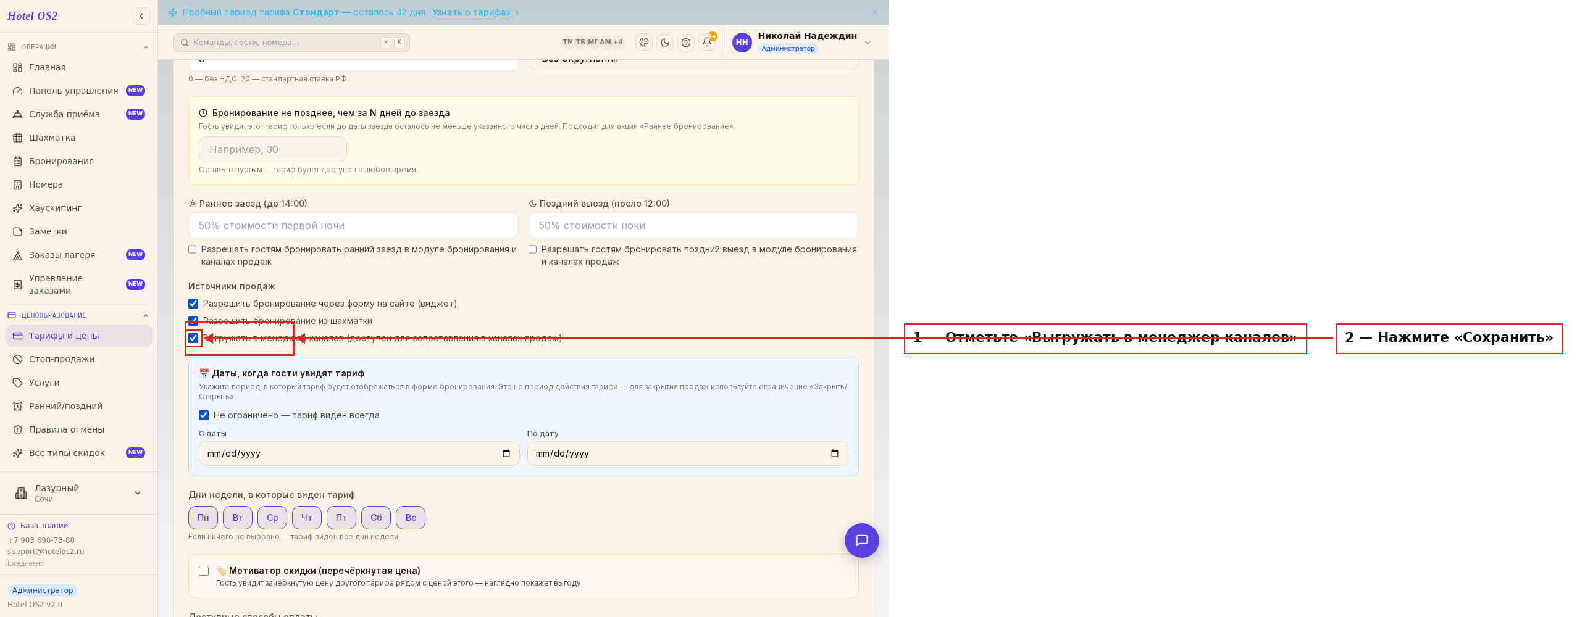Open the Лазурный hotel selector
The height and width of the screenshot is (617, 1577).
tap(78, 493)
